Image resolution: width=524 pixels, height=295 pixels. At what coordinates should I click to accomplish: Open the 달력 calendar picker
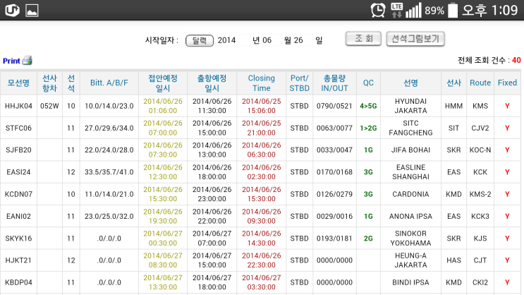pos(200,41)
